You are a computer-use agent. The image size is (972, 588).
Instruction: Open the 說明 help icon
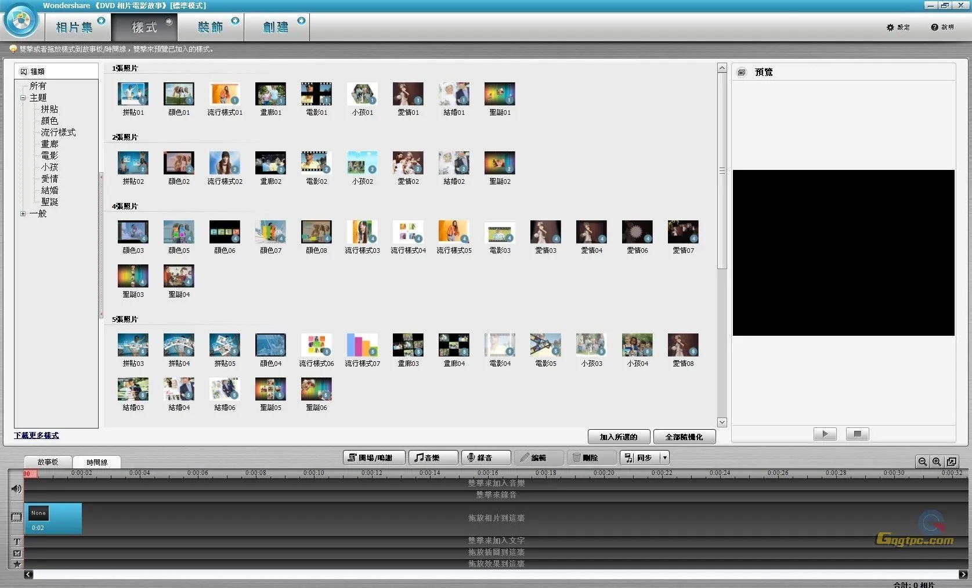point(942,27)
